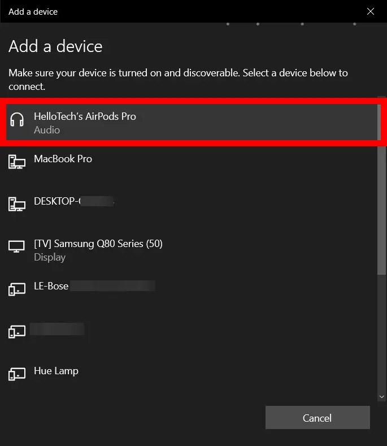This screenshot has height=446, width=387.
Task: Click the DESKTOP device computer icon
Action: [17, 204]
